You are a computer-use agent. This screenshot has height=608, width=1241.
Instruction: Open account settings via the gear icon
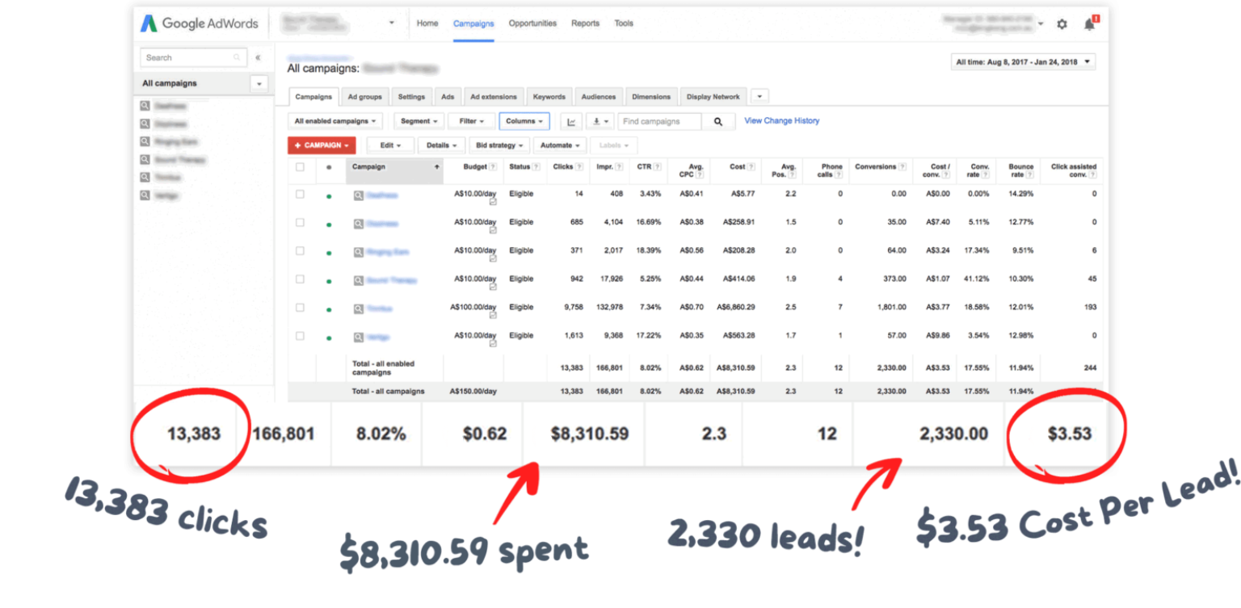(x=1062, y=23)
